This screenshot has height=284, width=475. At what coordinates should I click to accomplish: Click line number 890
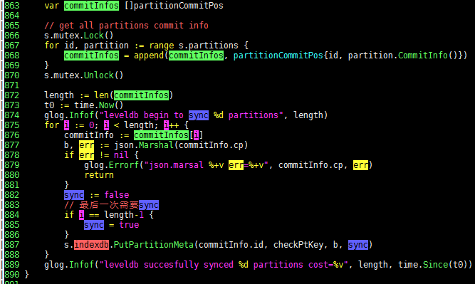coord(12,275)
